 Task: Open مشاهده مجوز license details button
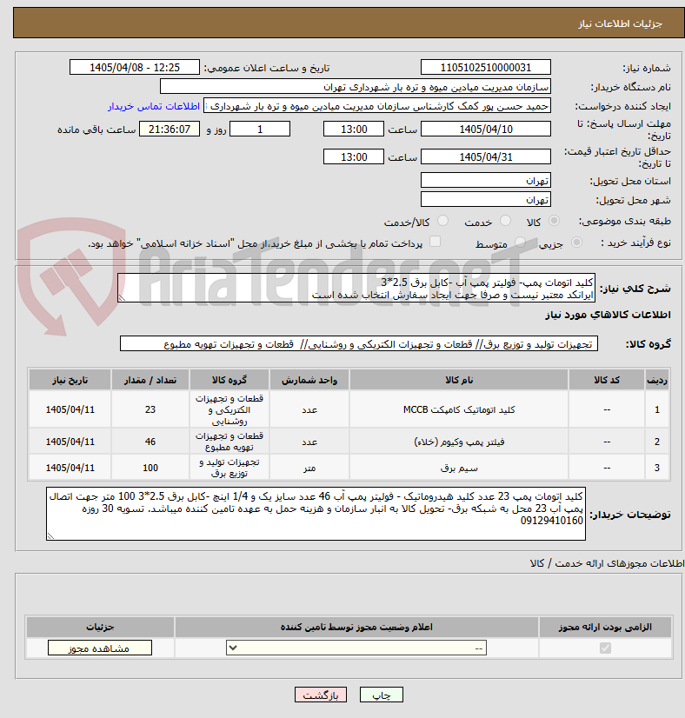point(100,648)
